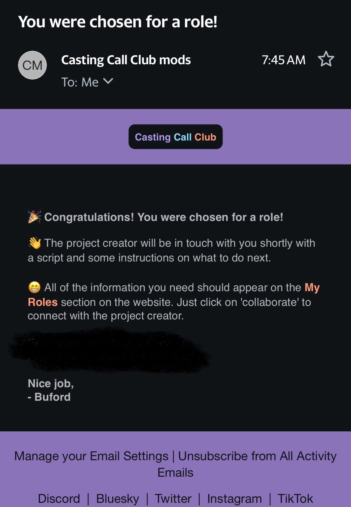Open the Discord footer link
The width and height of the screenshot is (351, 507).
(59, 499)
